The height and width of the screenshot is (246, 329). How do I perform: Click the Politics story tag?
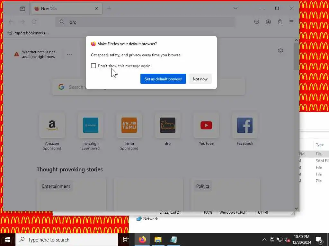click(x=203, y=186)
